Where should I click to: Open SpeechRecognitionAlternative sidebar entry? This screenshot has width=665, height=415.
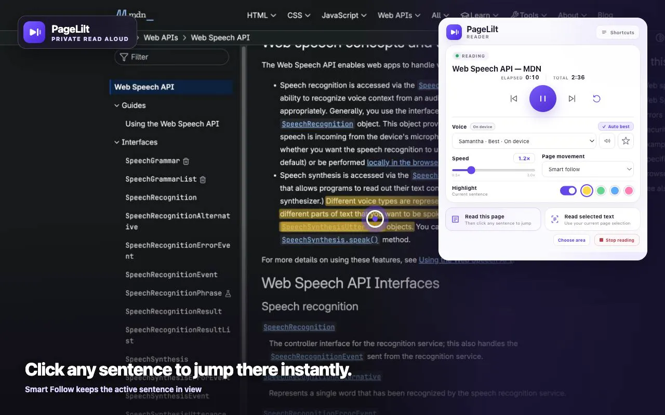(x=178, y=221)
